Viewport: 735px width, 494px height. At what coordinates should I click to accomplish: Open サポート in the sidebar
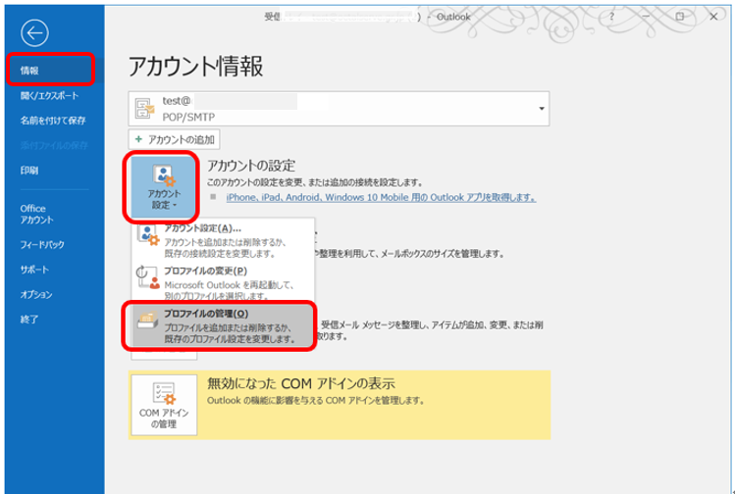tap(34, 270)
